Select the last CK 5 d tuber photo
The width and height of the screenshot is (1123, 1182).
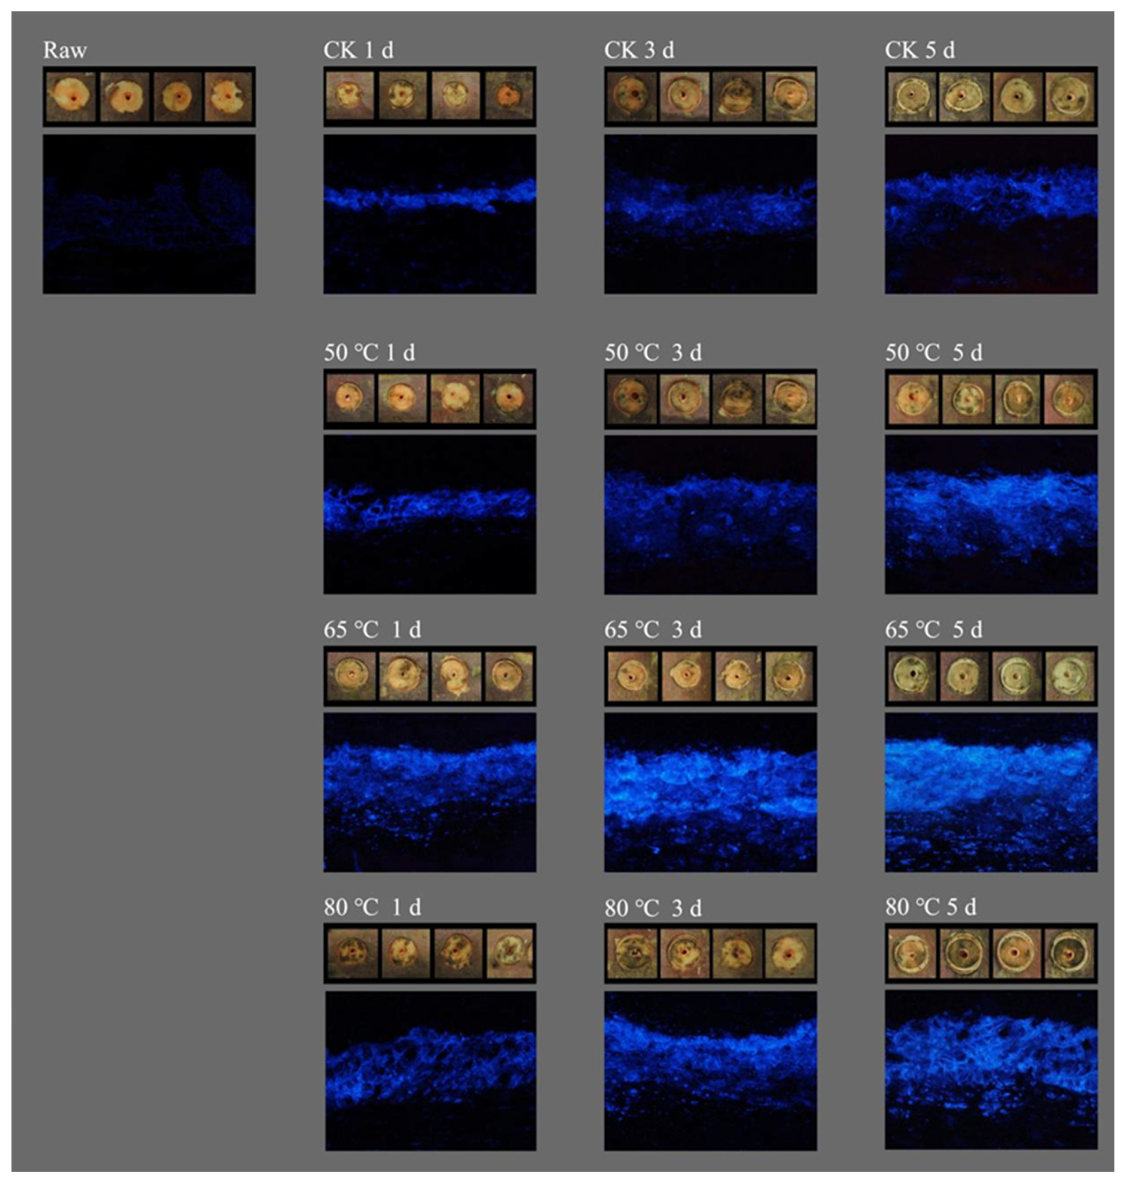(x=1069, y=97)
